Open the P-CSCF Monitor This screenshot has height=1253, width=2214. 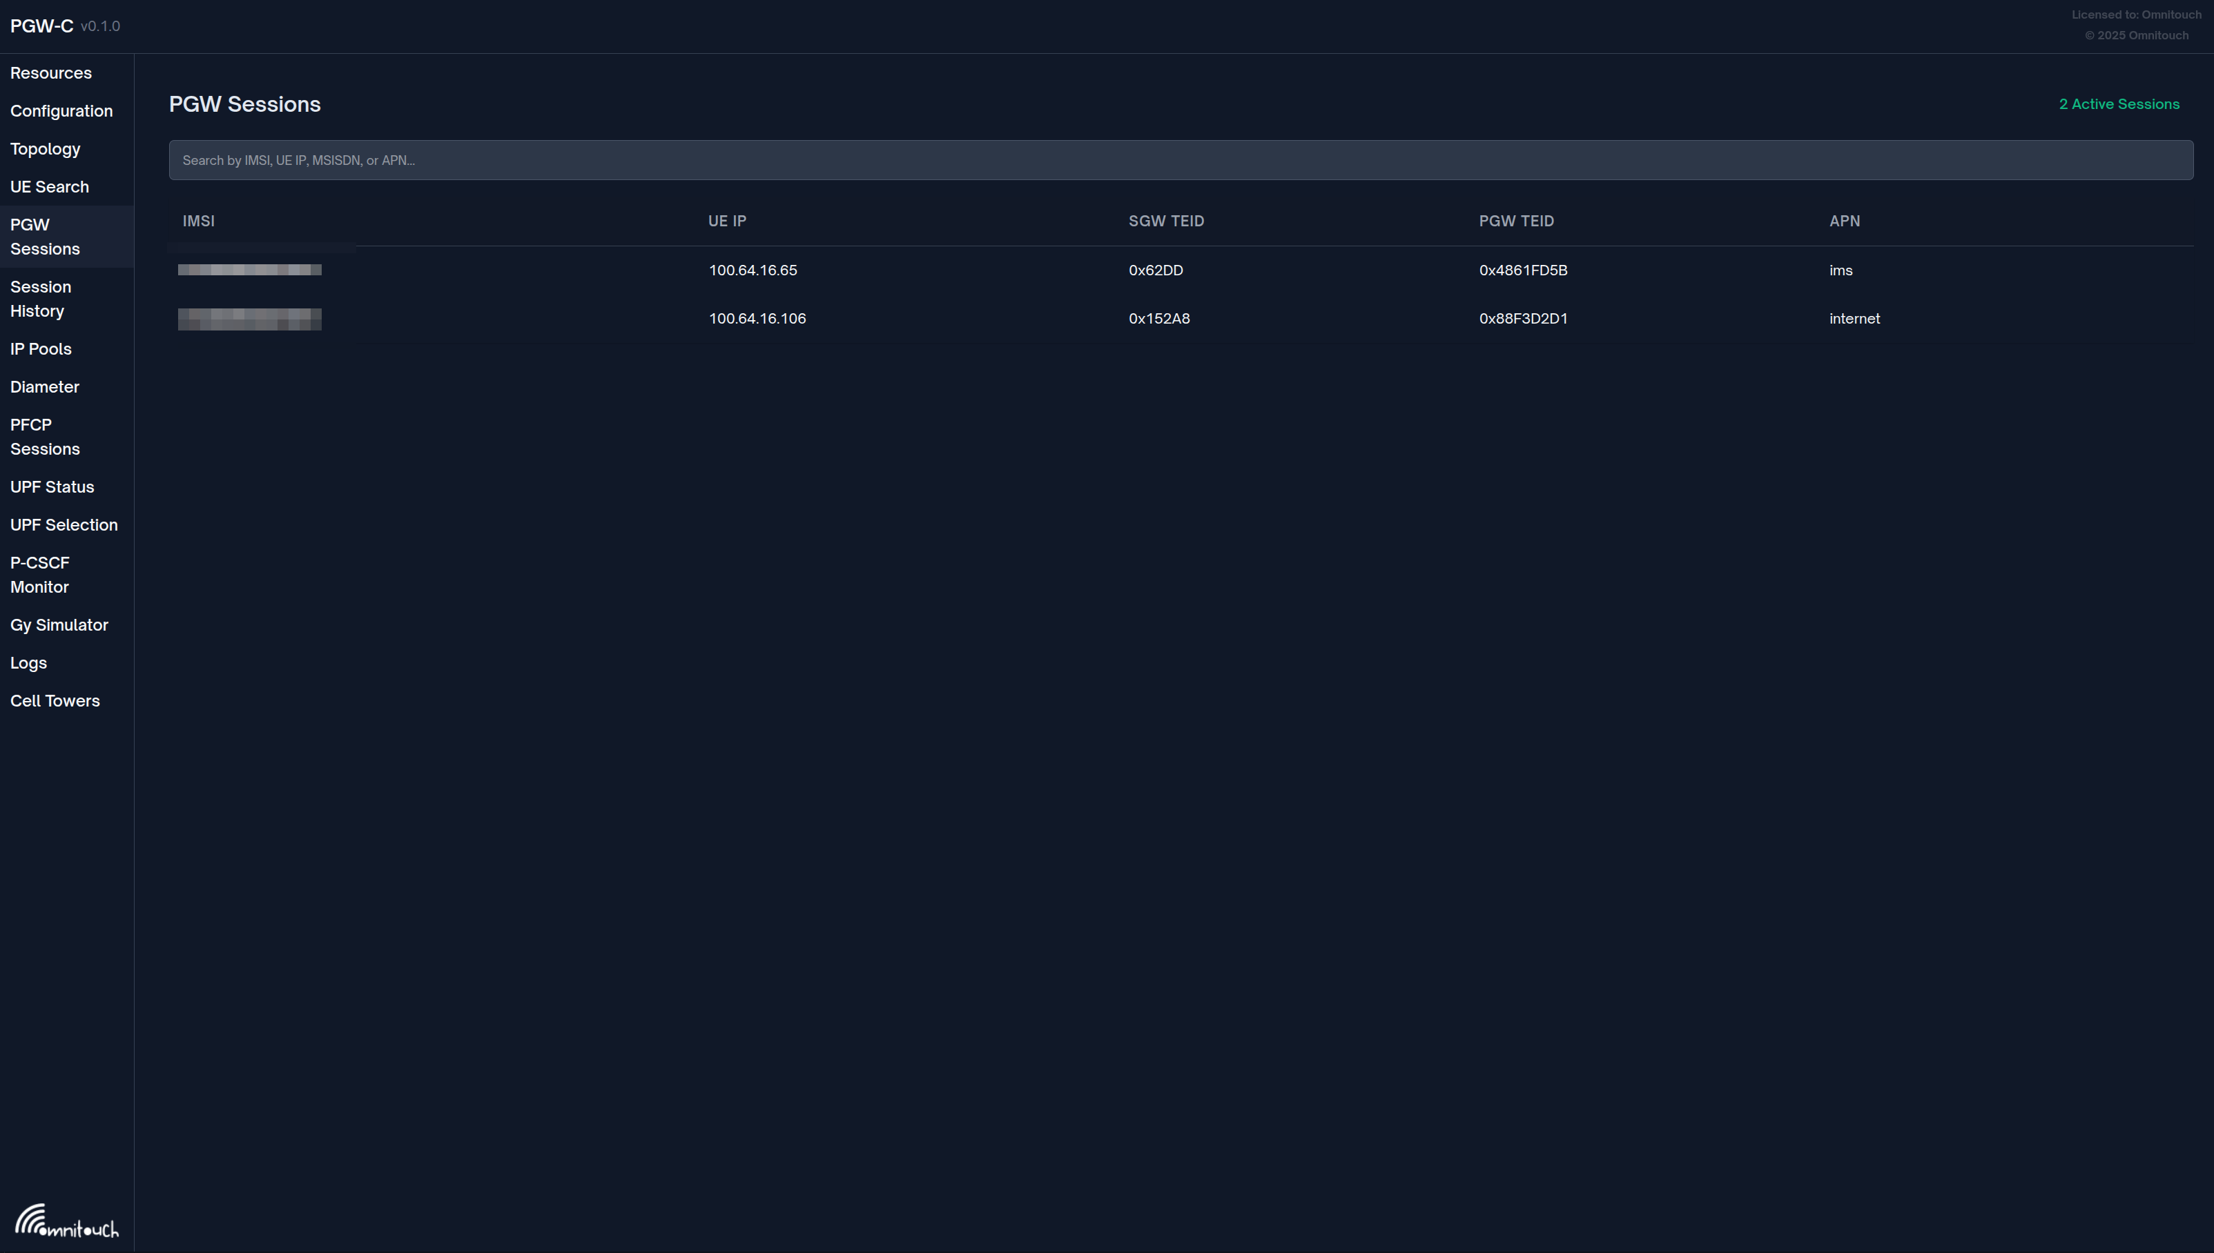click(39, 574)
